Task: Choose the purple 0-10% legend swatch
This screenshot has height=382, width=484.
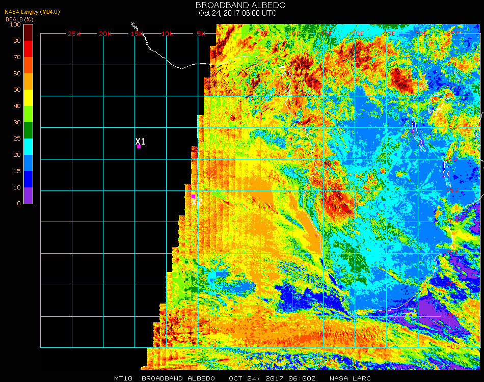Action: coord(29,196)
